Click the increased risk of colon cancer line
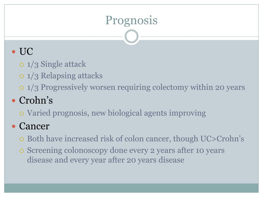This screenshot has height=197, width=263. [135, 139]
